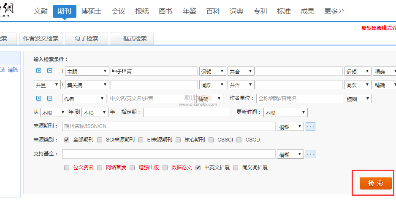The height and width of the screenshot is (200, 396).
Task: Open the 主题 search field dropdown
Action: [x=87, y=72]
